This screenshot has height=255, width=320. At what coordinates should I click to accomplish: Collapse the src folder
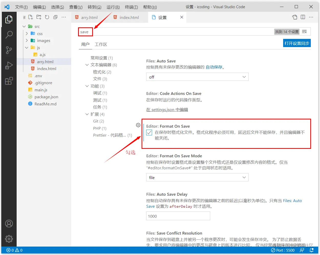[x=24, y=26]
